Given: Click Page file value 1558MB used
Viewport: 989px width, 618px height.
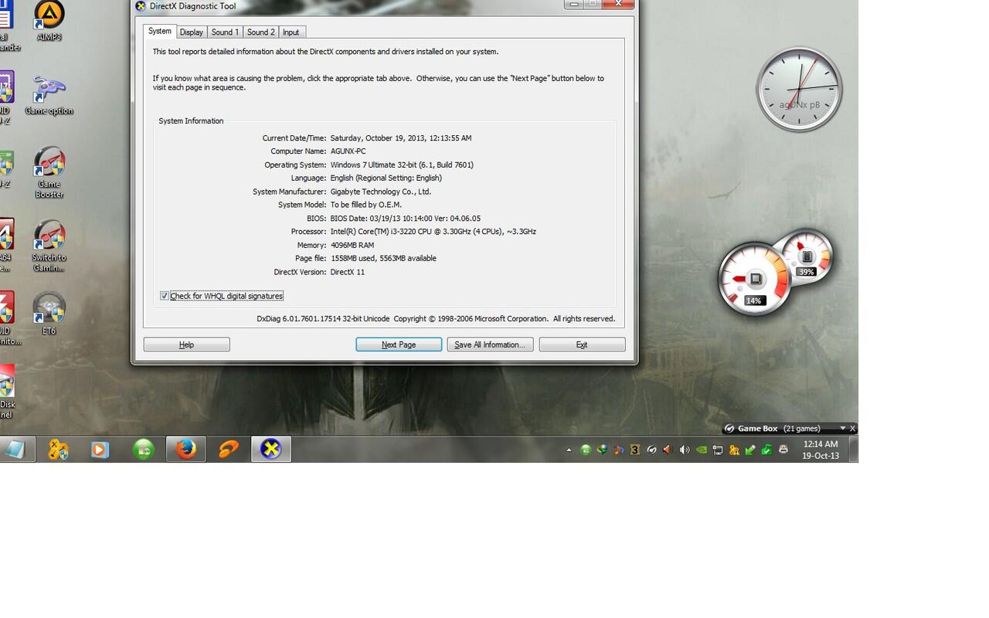Looking at the screenshot, I should click(x=383, y=258).
